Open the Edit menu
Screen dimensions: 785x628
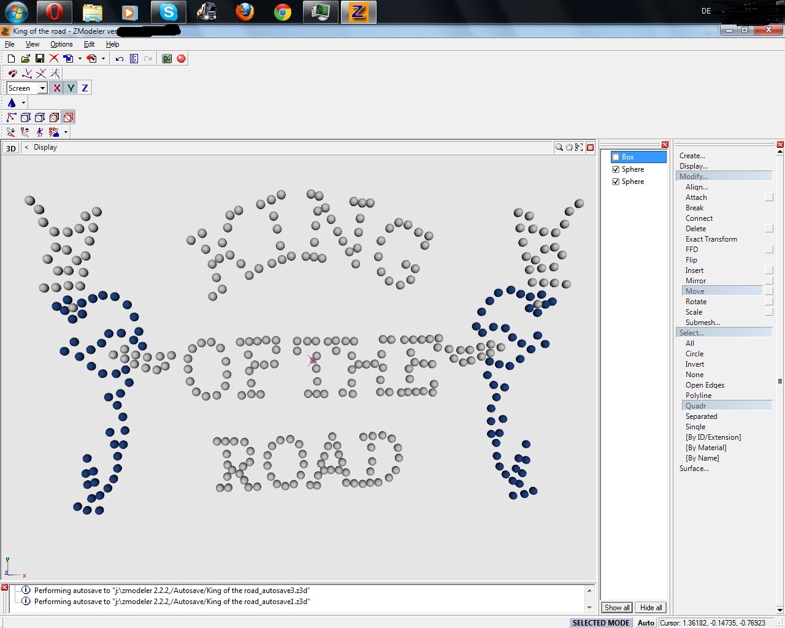point(89,44)
